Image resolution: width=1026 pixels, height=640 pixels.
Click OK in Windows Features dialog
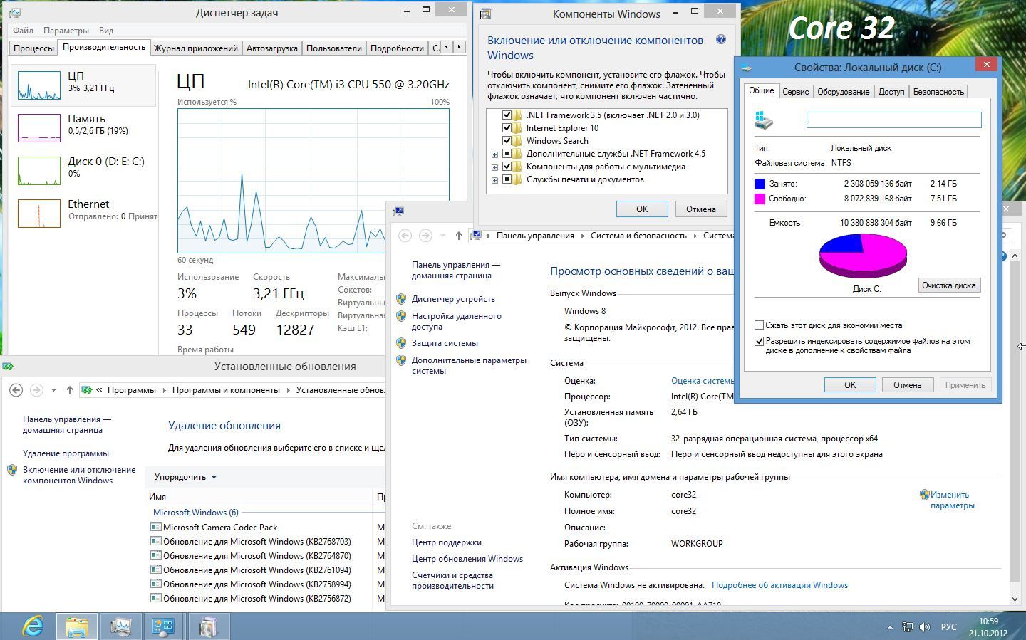[x=642, y=209]
